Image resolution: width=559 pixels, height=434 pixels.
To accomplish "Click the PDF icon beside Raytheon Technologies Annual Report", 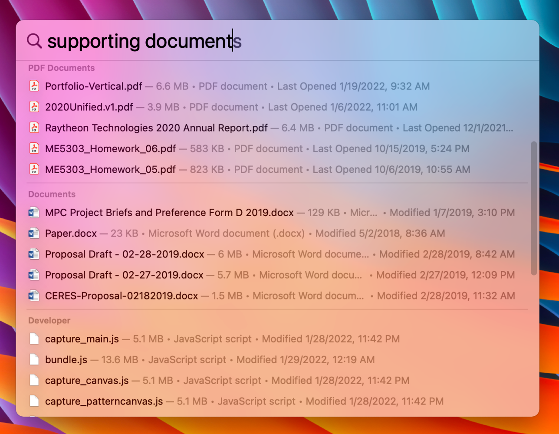I will click(34, 128).
